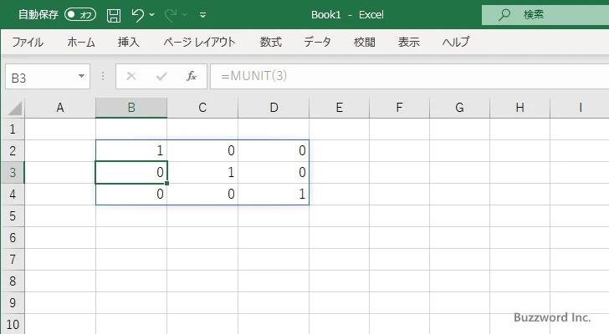This screenshot has height=334, width=609.
Task: Select cell C2 containing 0
Action: coord(202,151)
